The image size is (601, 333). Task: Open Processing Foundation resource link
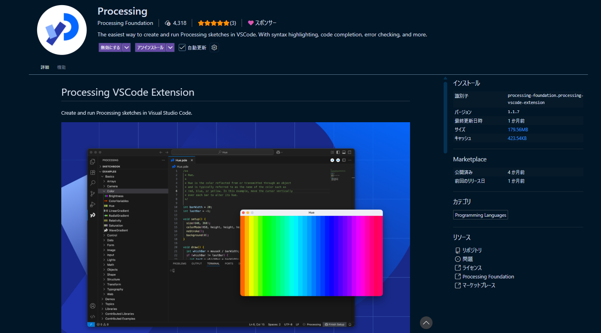tap(488, 276)
